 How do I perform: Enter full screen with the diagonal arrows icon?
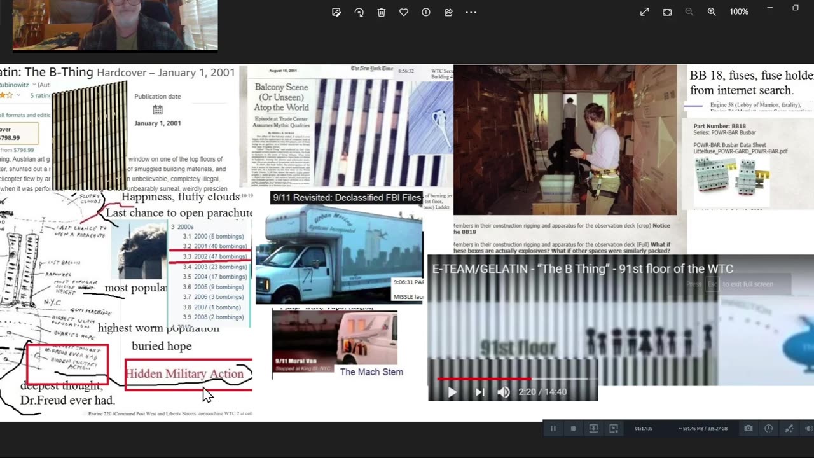(x=644, y=12)
